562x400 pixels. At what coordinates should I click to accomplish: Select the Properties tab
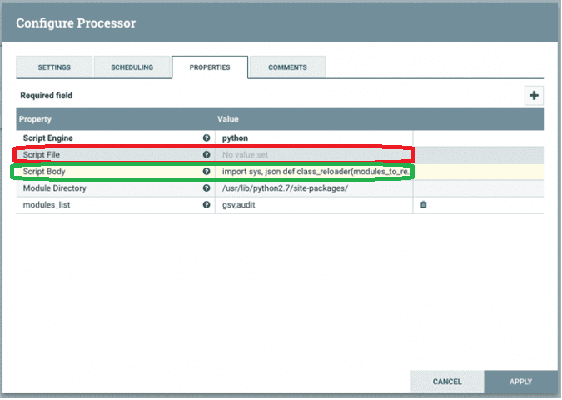point(210,67)
